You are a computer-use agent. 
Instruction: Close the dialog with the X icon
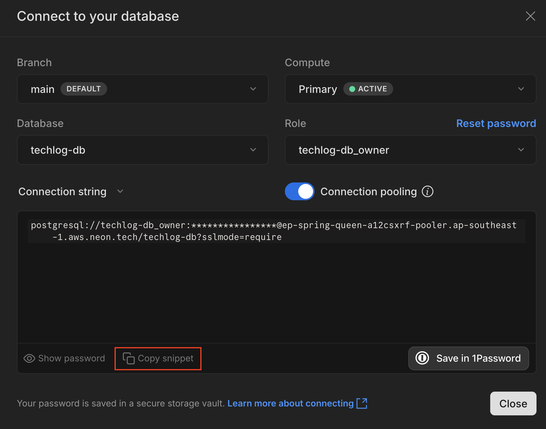pos(530,16)
